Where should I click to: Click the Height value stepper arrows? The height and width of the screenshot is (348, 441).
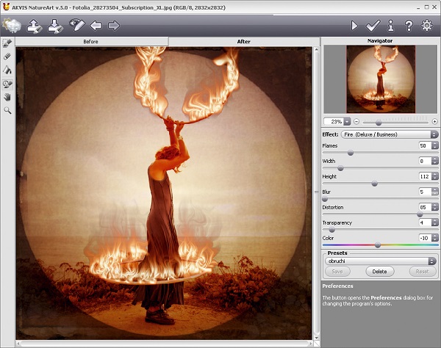point(435,176)
